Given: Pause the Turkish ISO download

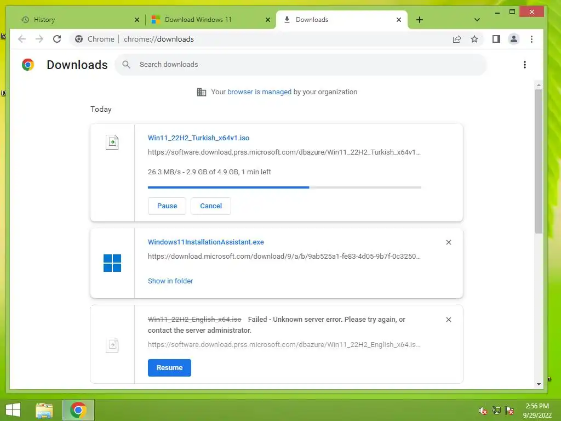Looking at the screenshot, I should tap(167, 206).
